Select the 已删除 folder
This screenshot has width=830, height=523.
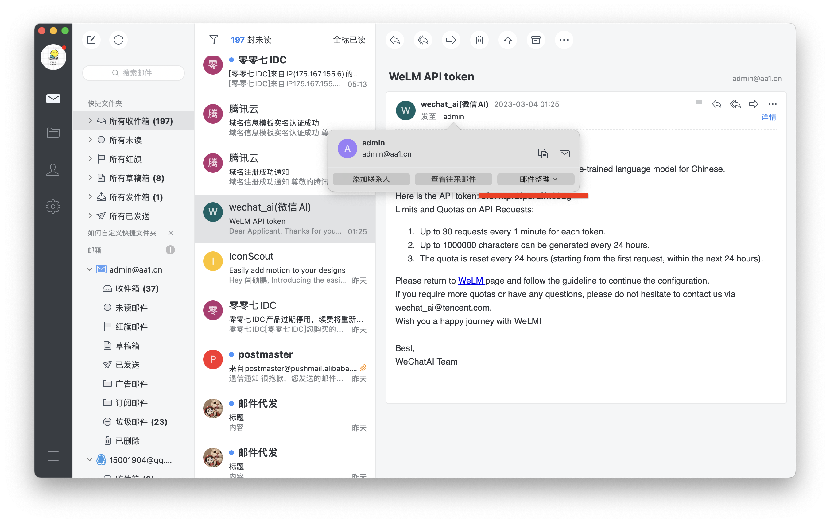134,441
